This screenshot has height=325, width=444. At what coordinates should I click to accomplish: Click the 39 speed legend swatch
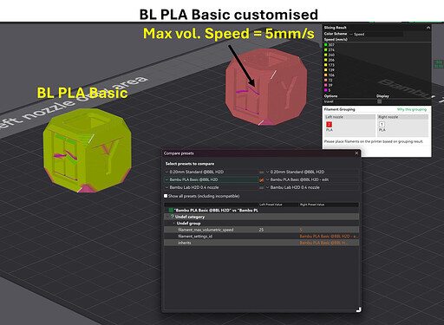point(326,85)
